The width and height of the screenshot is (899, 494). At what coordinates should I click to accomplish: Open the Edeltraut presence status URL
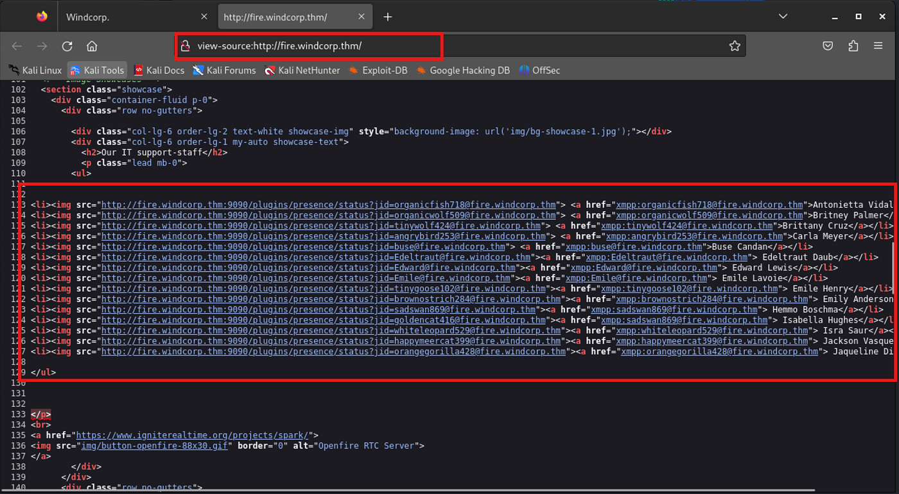click(x=316, y=257)
